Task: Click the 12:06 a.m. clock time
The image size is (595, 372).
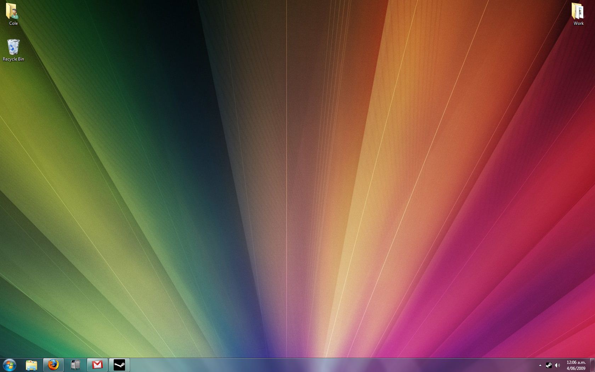Action: click(576, 362)
